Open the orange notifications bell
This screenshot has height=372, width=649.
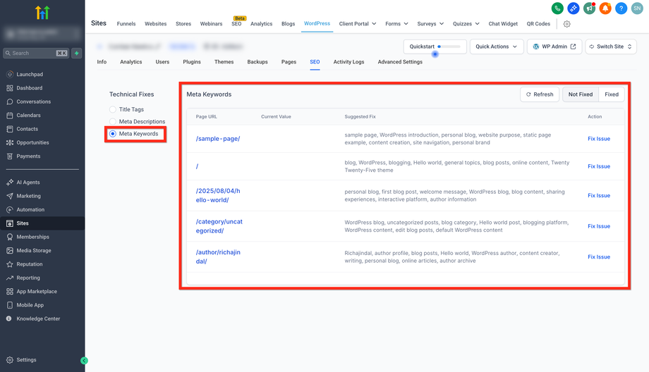coord(605,8)
